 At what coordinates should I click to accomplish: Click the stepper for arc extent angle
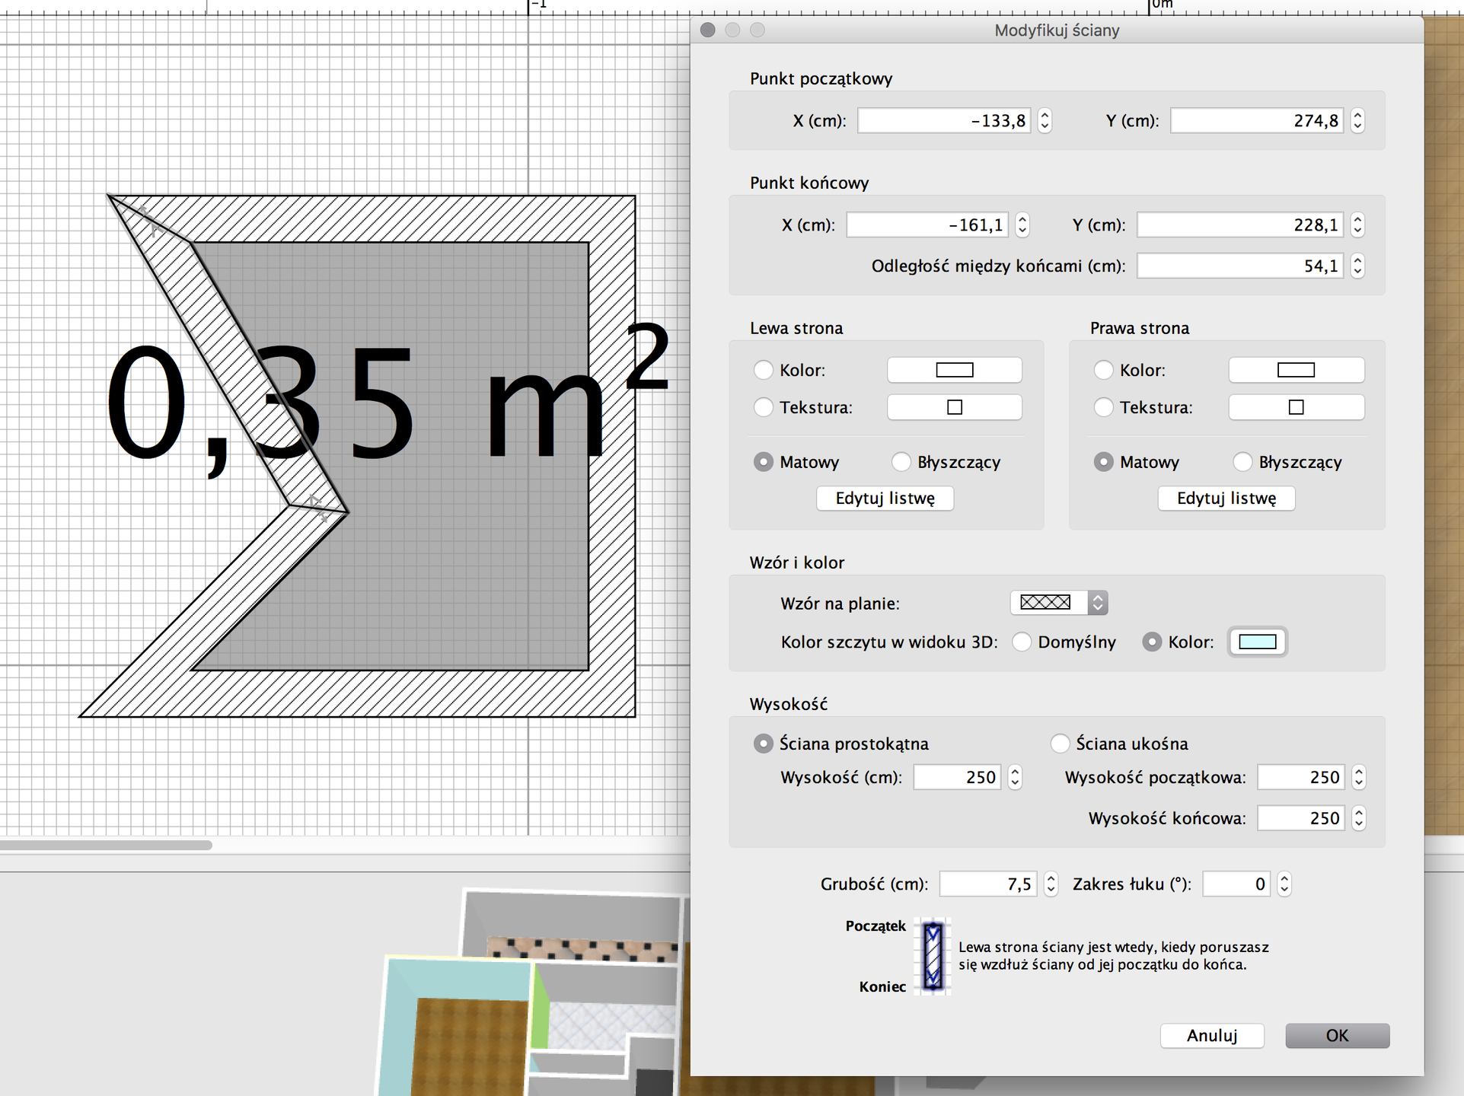(1284, 884)
